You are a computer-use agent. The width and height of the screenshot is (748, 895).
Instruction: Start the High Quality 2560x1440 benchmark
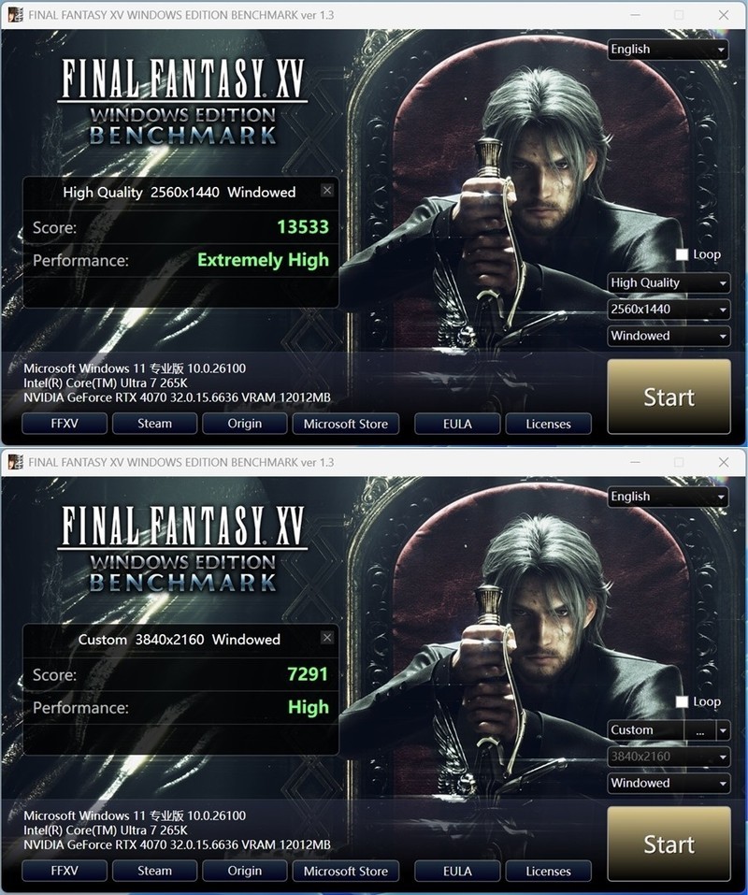click(x=669, y=397)
